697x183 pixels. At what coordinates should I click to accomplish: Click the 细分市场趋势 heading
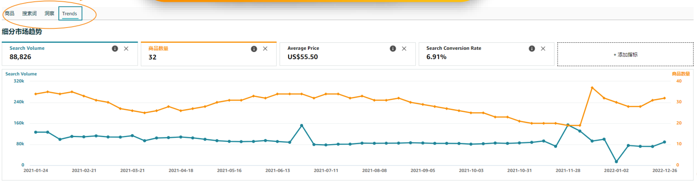pos(22,31)
